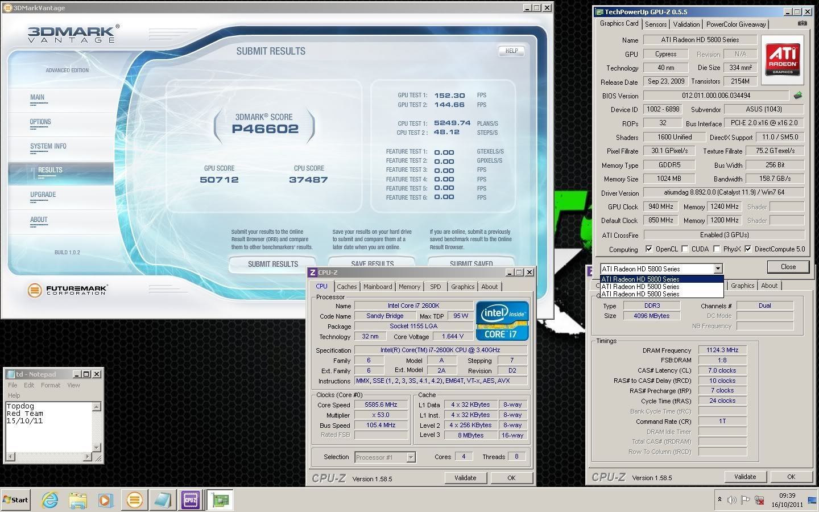Click the GPU-Z screenshot camera icon
Screen dimensions: 819x512
pos(802,23)
